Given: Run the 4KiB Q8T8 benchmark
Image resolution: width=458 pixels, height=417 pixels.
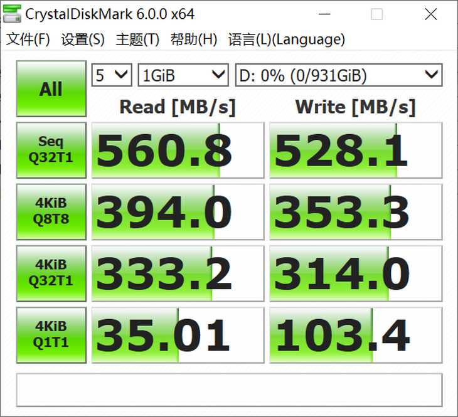Looking at the screenshot, I should click(x=51, y=212).
